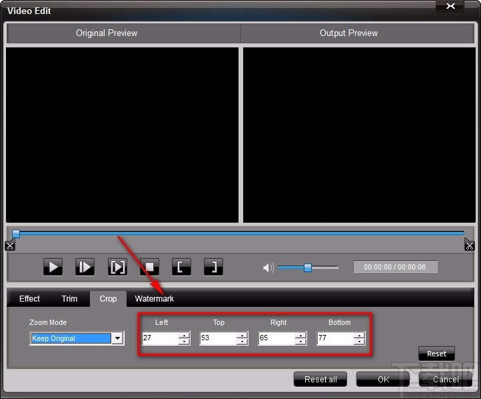Click the Next Frame button
The image size is (481, 399).
(85, 267)
